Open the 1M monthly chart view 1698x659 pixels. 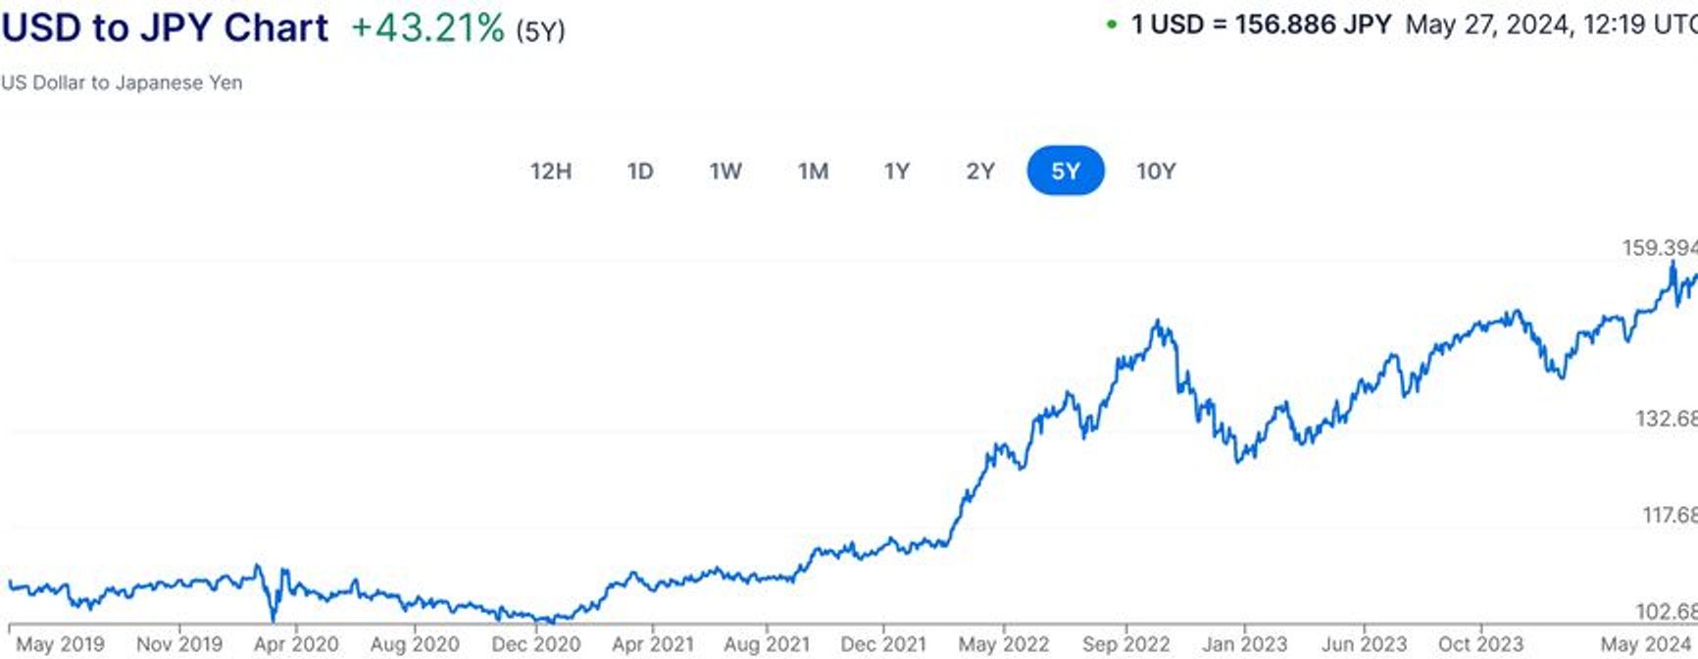tap(812, 171)
